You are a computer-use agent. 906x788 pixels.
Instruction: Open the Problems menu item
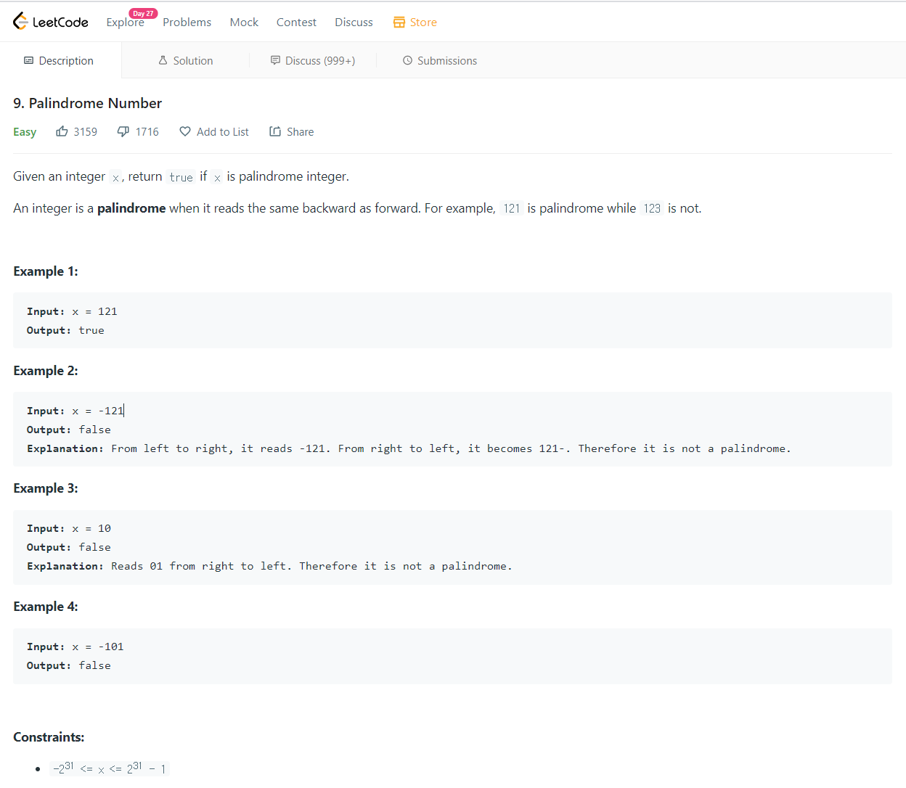pos(187,22)
